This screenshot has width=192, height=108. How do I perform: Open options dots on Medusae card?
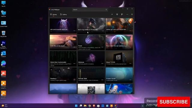[102, 64]
